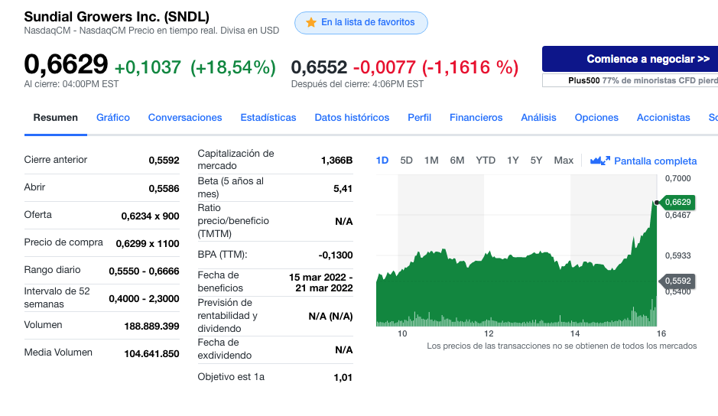Image resolution: width=718 pixels, height=416 pixels.
Task: Click 'Comience a negociar' ad button
Action: click(x=630, y=59)
